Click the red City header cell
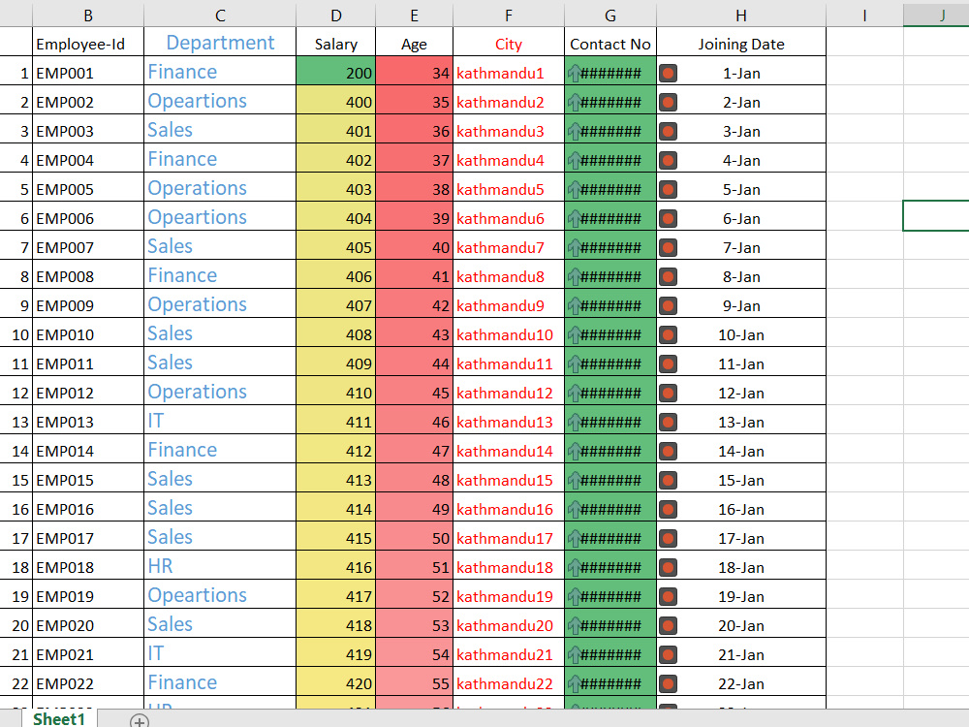 (x=509, y=44)
